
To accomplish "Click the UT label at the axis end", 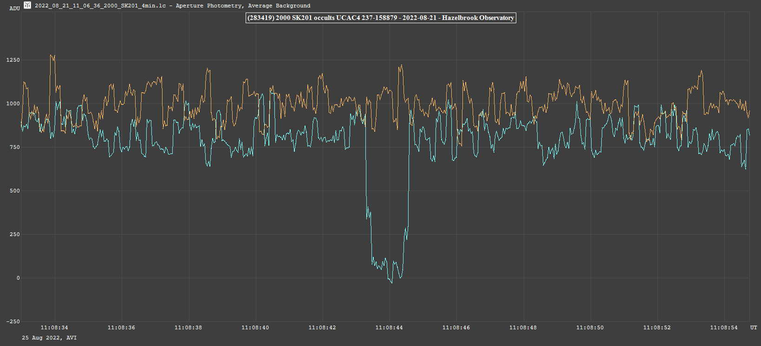I will (x=754, y=327).
